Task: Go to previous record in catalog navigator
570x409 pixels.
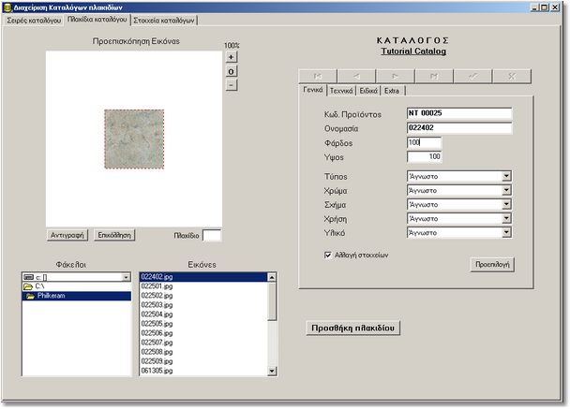Action: point(356,76)
